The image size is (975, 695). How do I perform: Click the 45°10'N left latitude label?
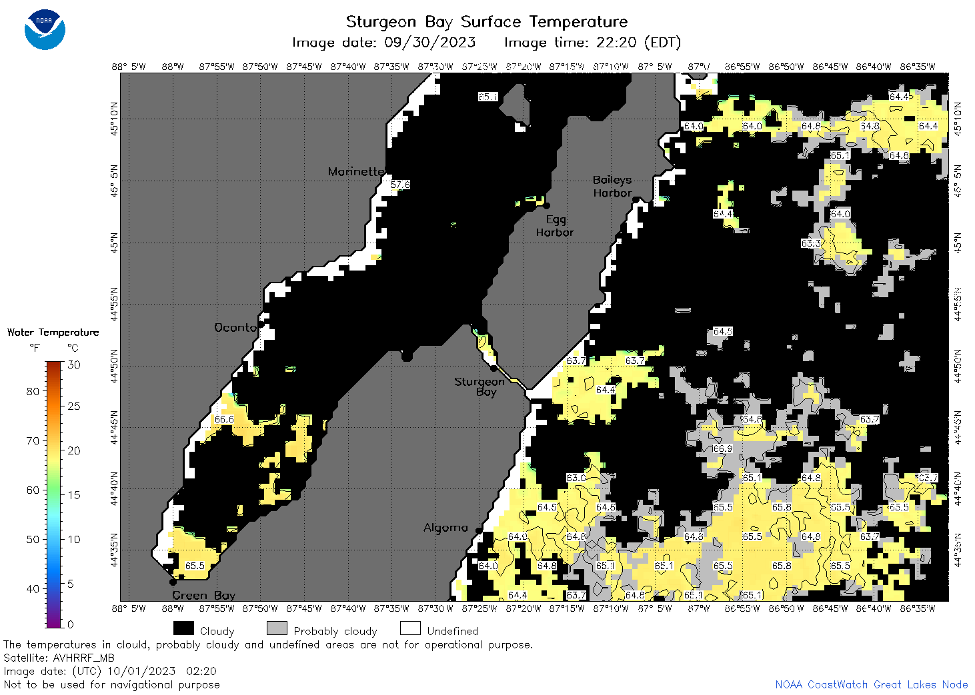pos(114,119)
